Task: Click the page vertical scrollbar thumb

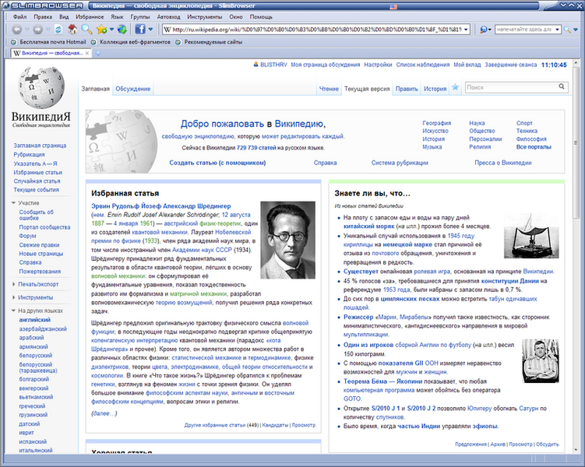Action: (576, 143)
